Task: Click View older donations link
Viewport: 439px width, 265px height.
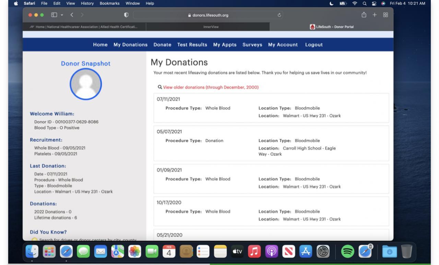Action: tap(210, 87)
